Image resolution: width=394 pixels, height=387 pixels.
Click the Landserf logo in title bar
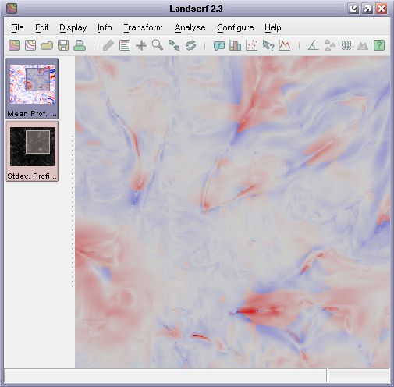[x=12, y=9]
